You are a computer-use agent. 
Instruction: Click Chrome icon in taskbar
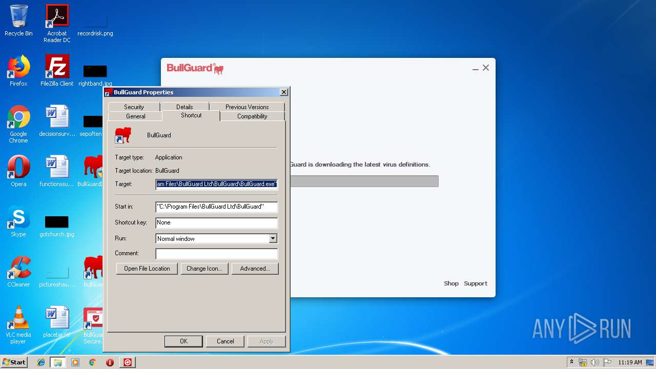[92, 362]
